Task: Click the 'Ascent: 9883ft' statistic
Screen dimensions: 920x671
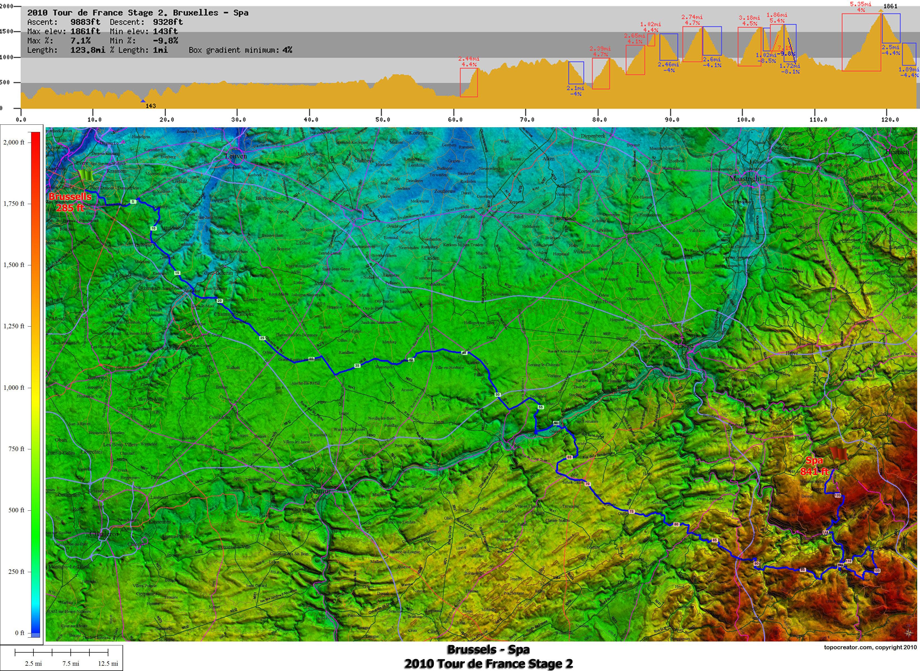Action: [64, 22]
